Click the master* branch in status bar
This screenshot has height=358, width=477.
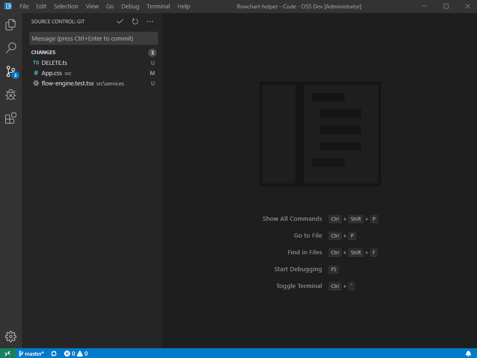31,353
